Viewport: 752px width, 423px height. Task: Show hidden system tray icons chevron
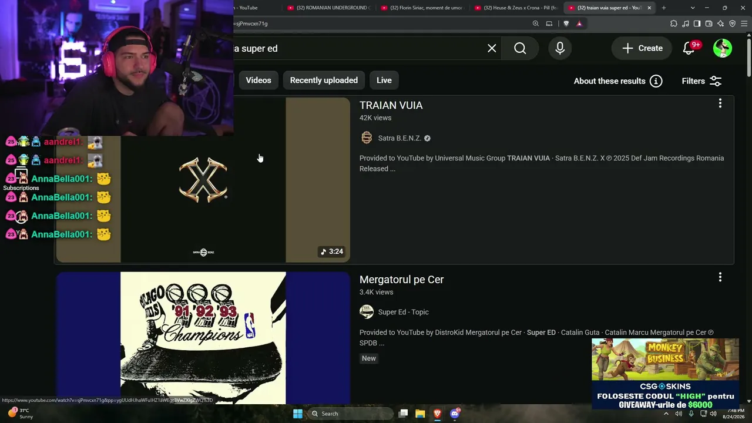click(666, 414)
